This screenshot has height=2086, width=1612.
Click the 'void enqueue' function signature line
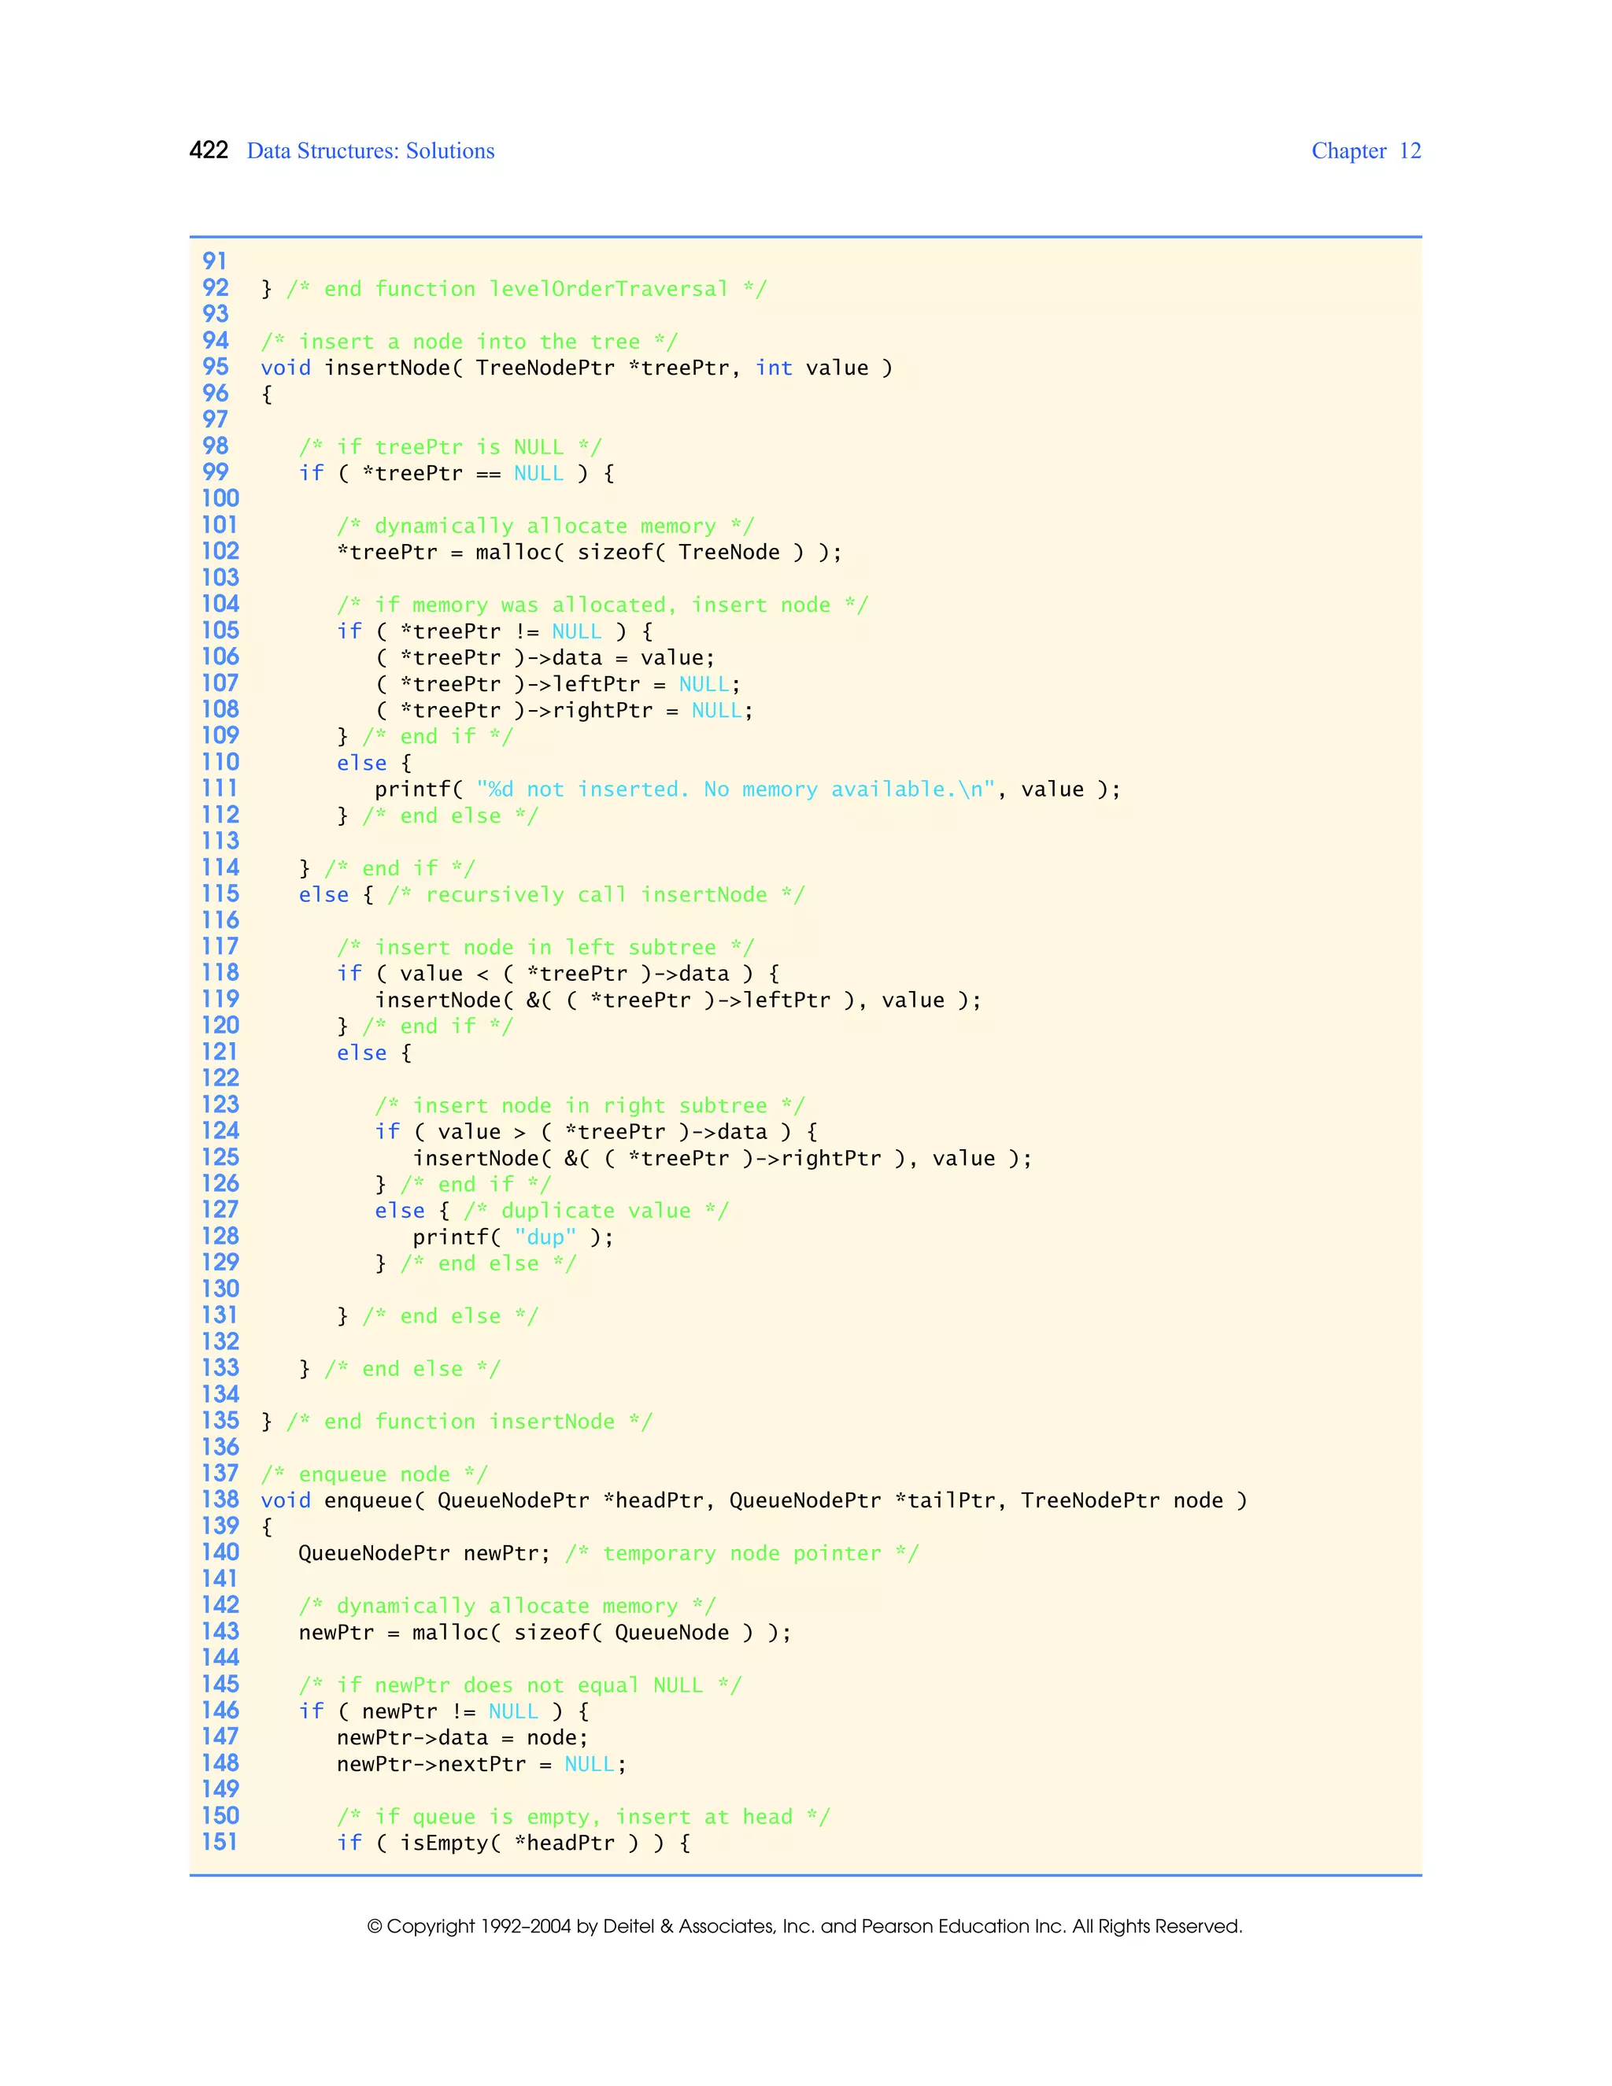(753, 1500)
